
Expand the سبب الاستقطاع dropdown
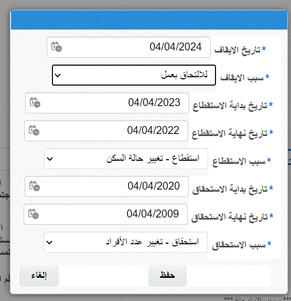(126, 159)
